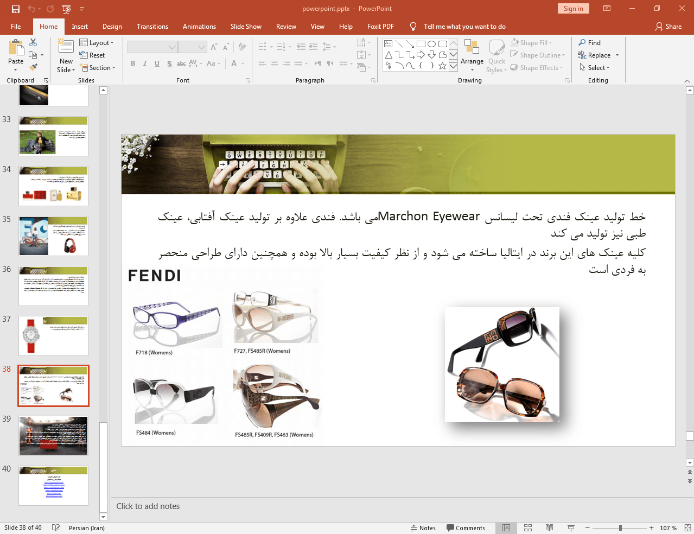Open the Arrange objects menu
694x534 pixels.
pyautogui.click(x=472, y=55)
